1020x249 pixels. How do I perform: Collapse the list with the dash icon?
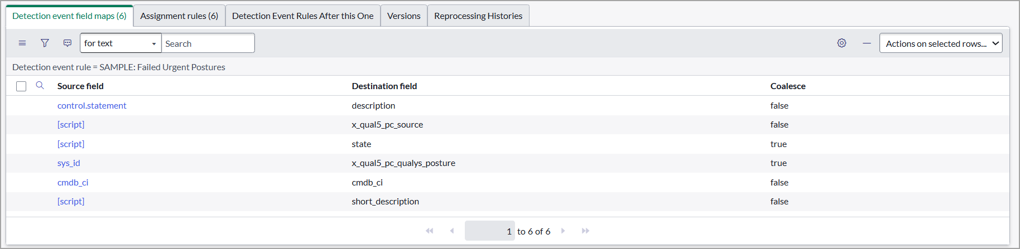click(x=867, y=43)
